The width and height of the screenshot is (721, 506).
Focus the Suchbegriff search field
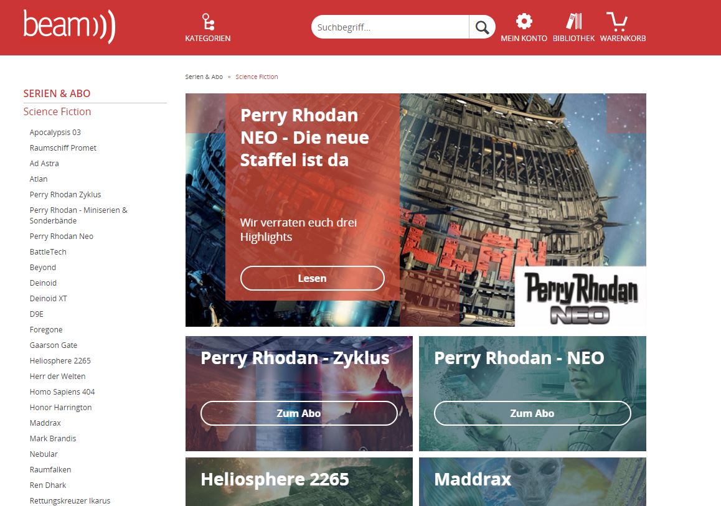[390, 27]
